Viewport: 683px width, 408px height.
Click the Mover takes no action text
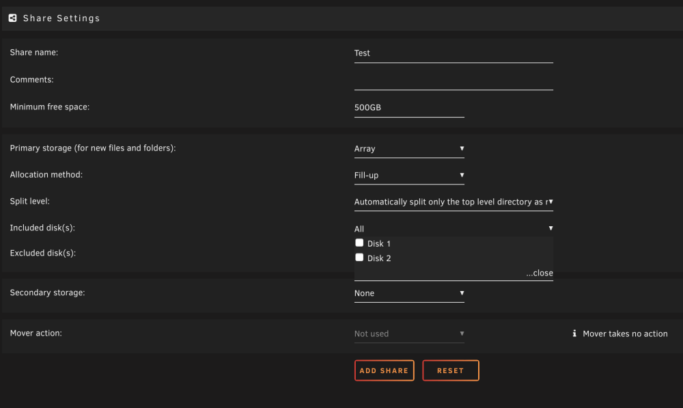[x=625, y=334]
